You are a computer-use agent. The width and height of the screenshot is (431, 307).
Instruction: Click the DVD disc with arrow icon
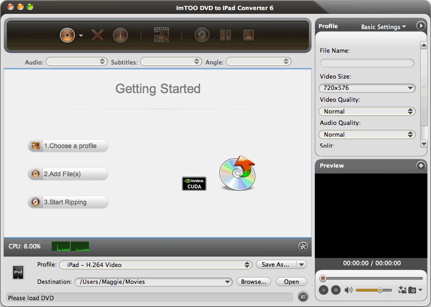tap(237, 173)
